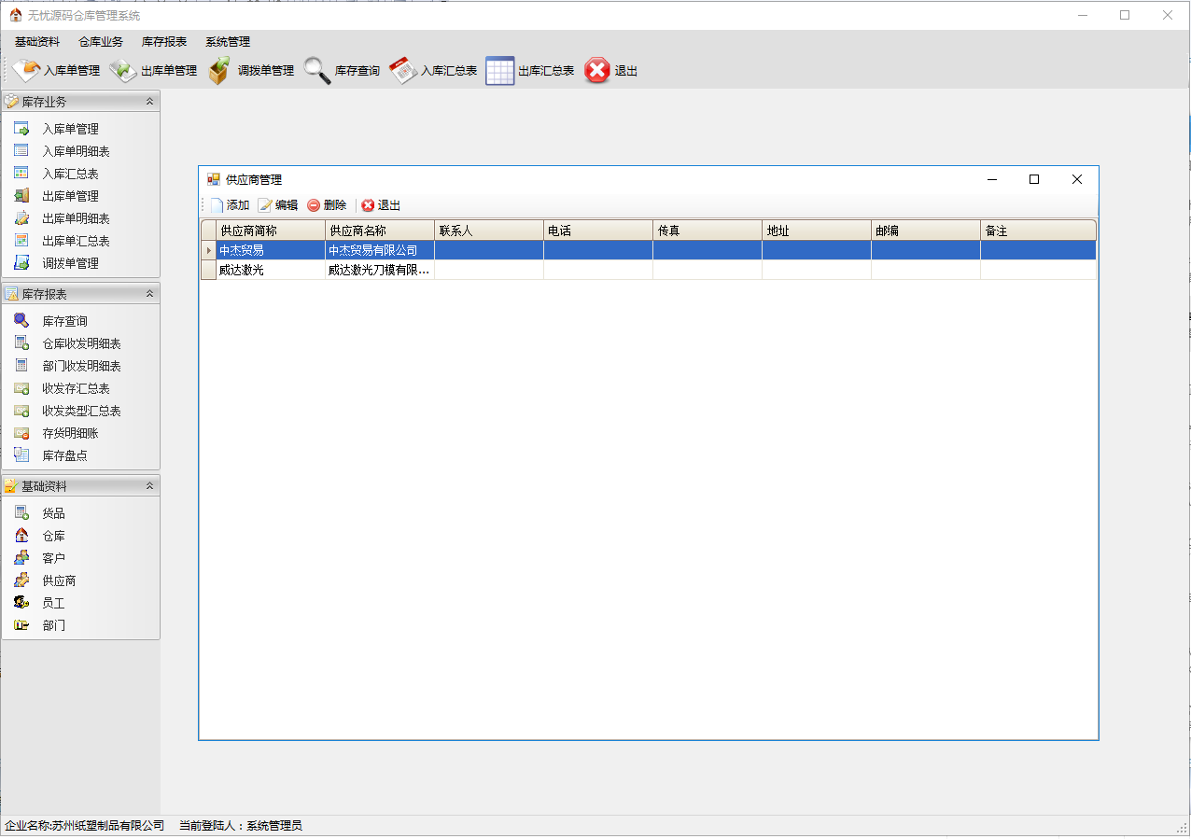Open 货品 in the sidebar

53,513
